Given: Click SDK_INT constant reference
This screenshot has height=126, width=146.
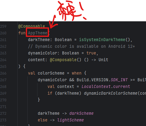Looking at the screenshot, I should pos(119,80).
